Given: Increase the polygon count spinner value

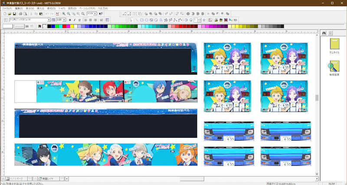Looking at the screenshot, I should 200,19.
